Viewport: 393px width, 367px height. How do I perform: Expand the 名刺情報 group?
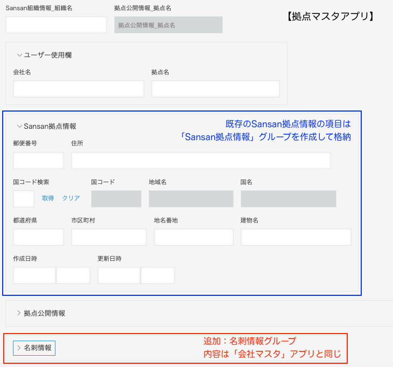click(x=34, y=348)
